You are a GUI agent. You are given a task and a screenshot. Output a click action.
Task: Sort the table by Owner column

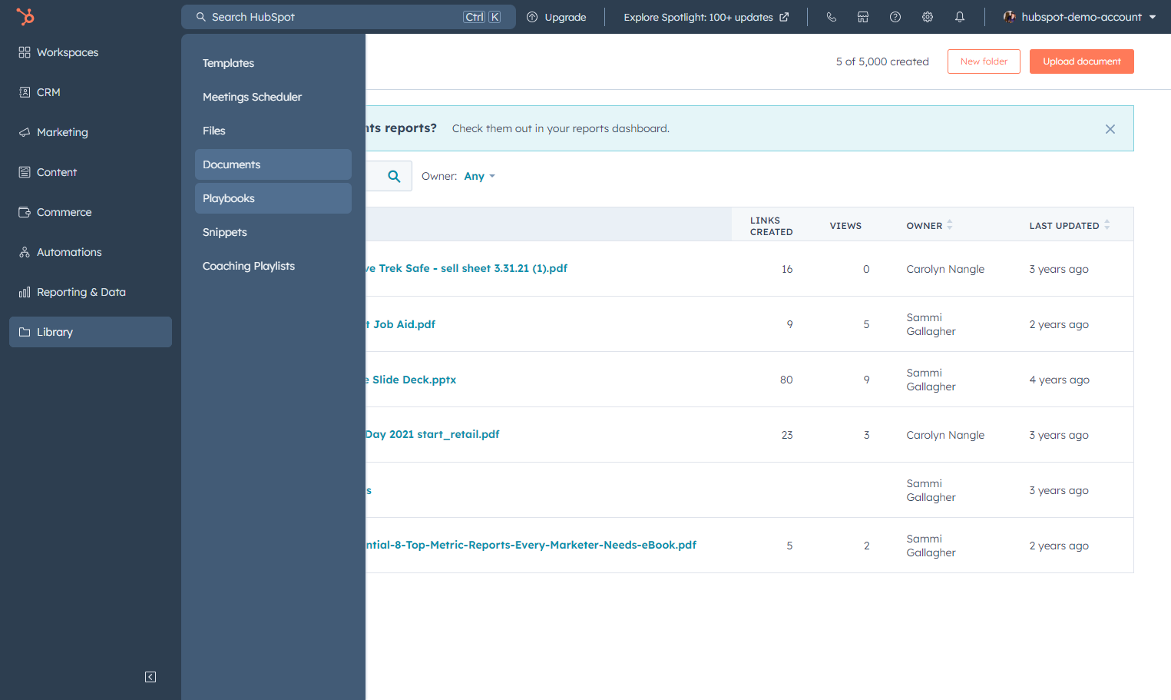(929, 225)
